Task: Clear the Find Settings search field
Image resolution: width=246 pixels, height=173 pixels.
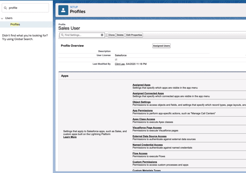Action: pyautogui.click(x=102, y=35)
